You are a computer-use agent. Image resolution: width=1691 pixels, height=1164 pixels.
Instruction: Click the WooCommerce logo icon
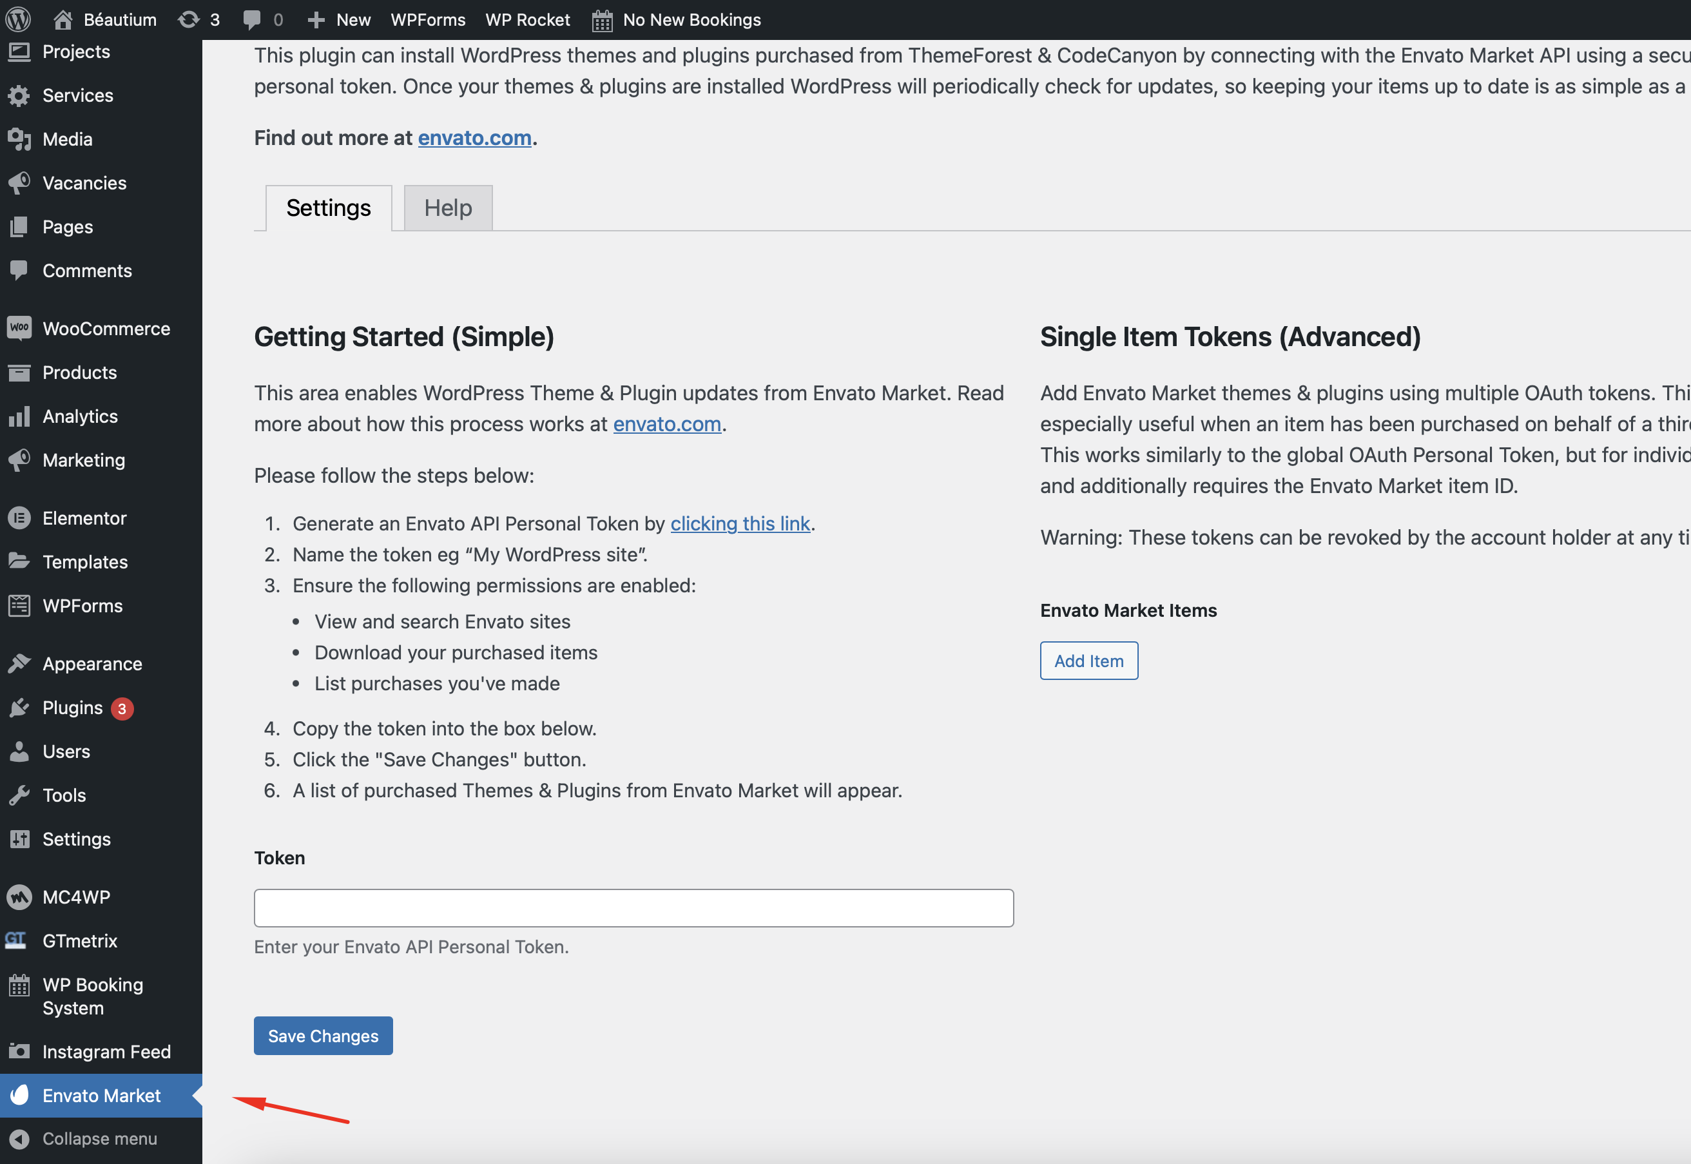pyautogui.click(x=19, y=328)
